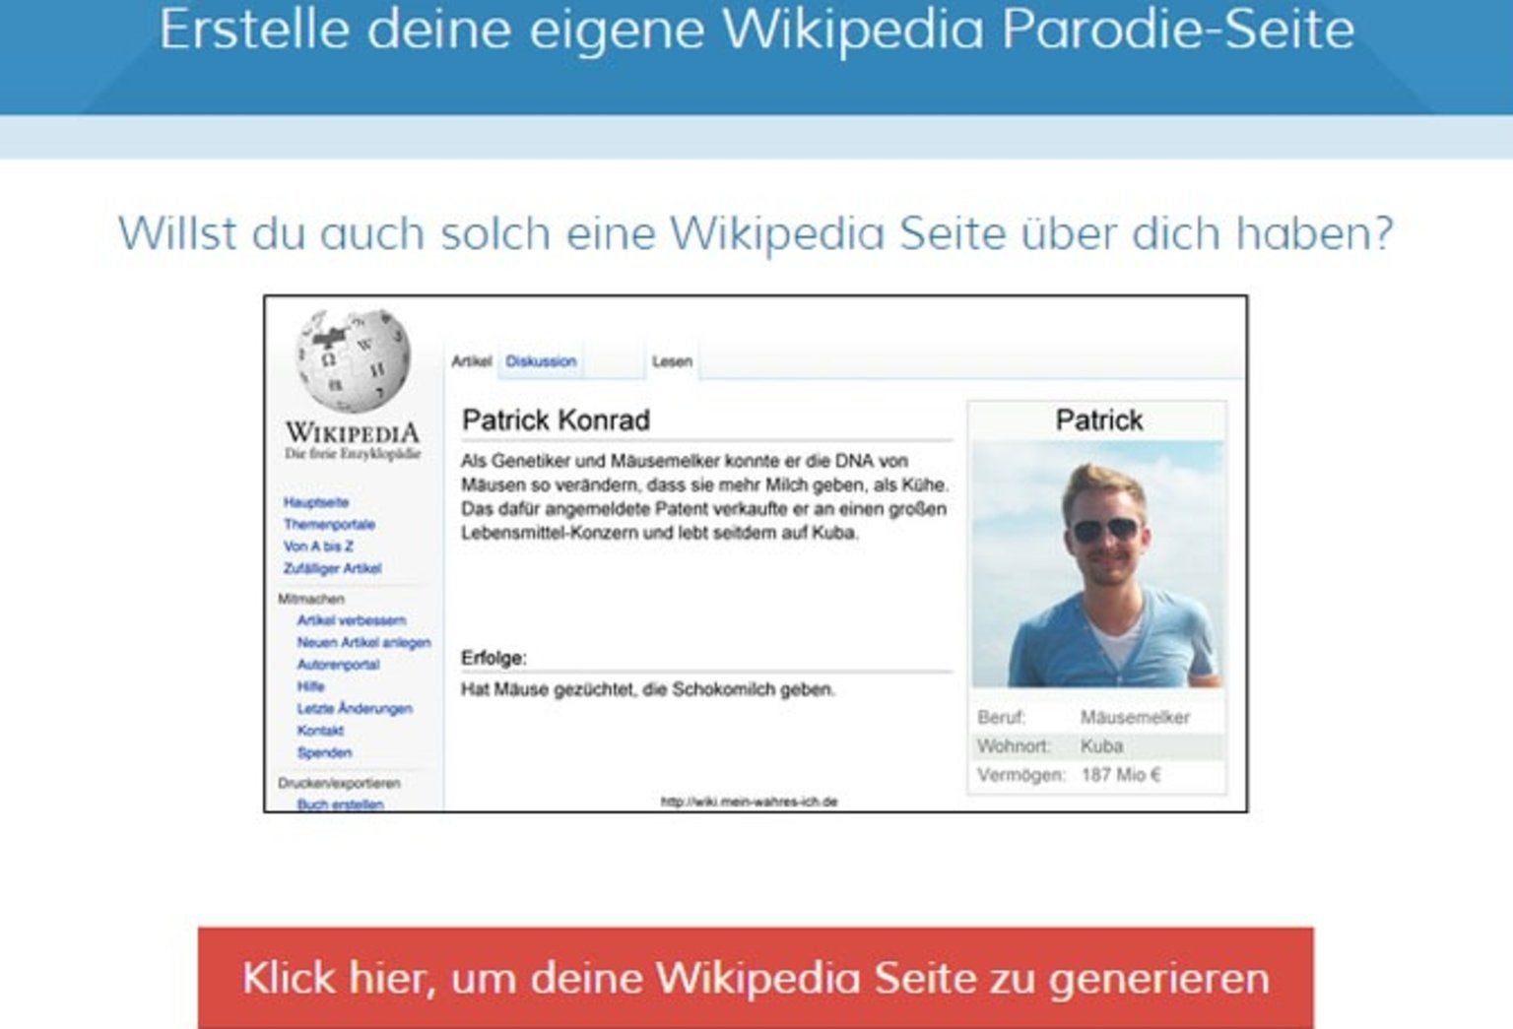Click the Wikipedia globe logo
1513x1029 pixels.
pyautogui.click(x=354, y=360)
